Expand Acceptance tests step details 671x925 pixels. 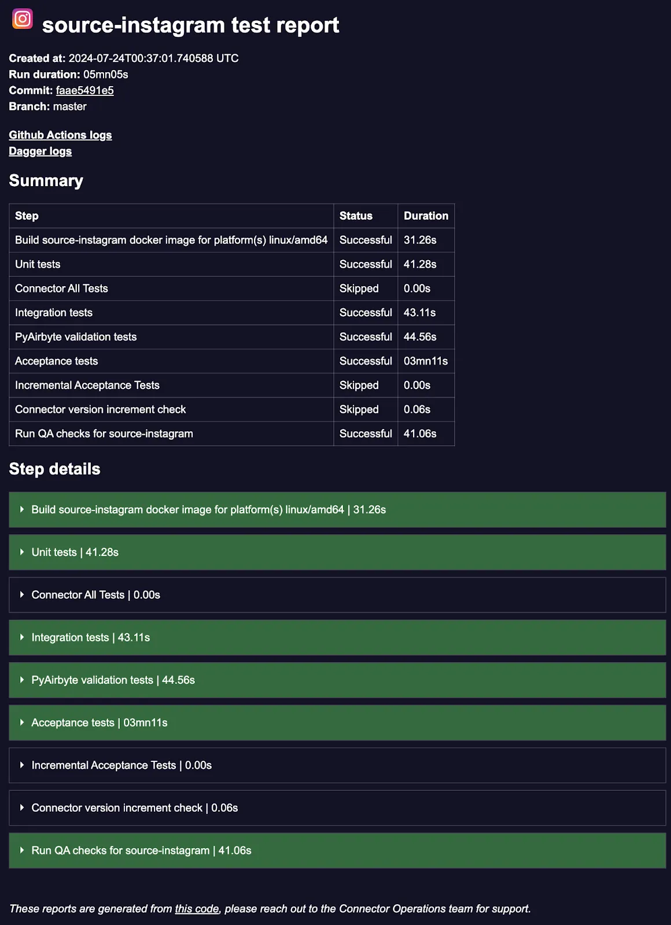(x=337, y=723)
